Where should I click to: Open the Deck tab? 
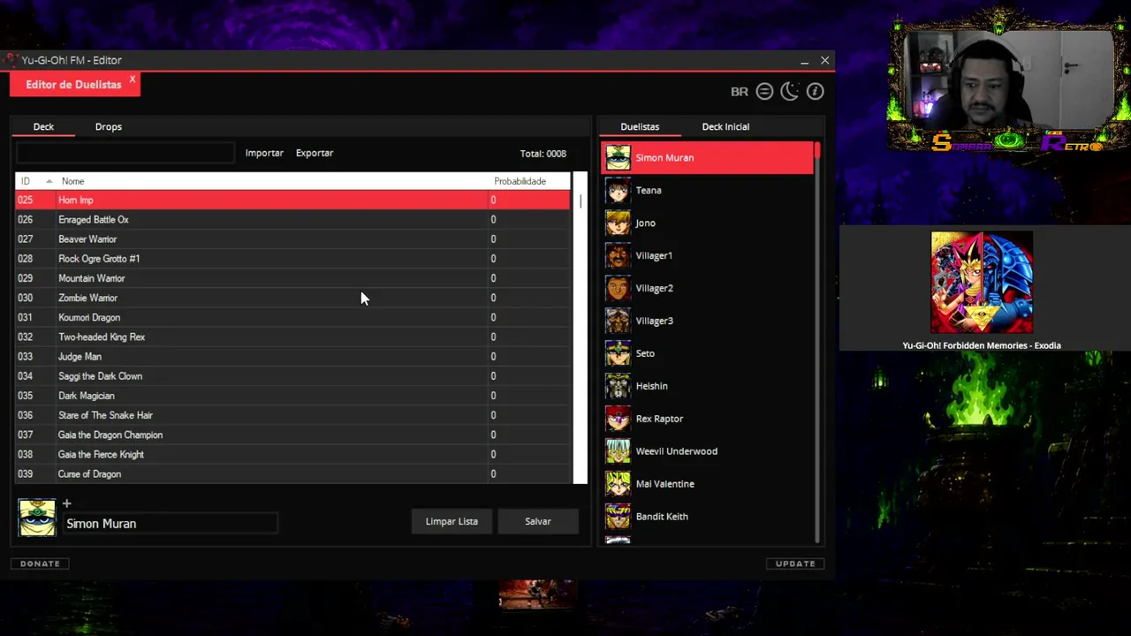pyautogui.click(x=43, y=126)
